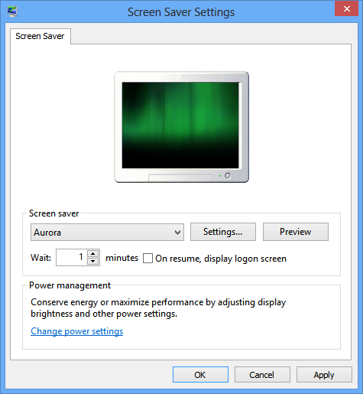
Task: Open Change power settings link
Action: pyautogui.click(x=77, y=331)
